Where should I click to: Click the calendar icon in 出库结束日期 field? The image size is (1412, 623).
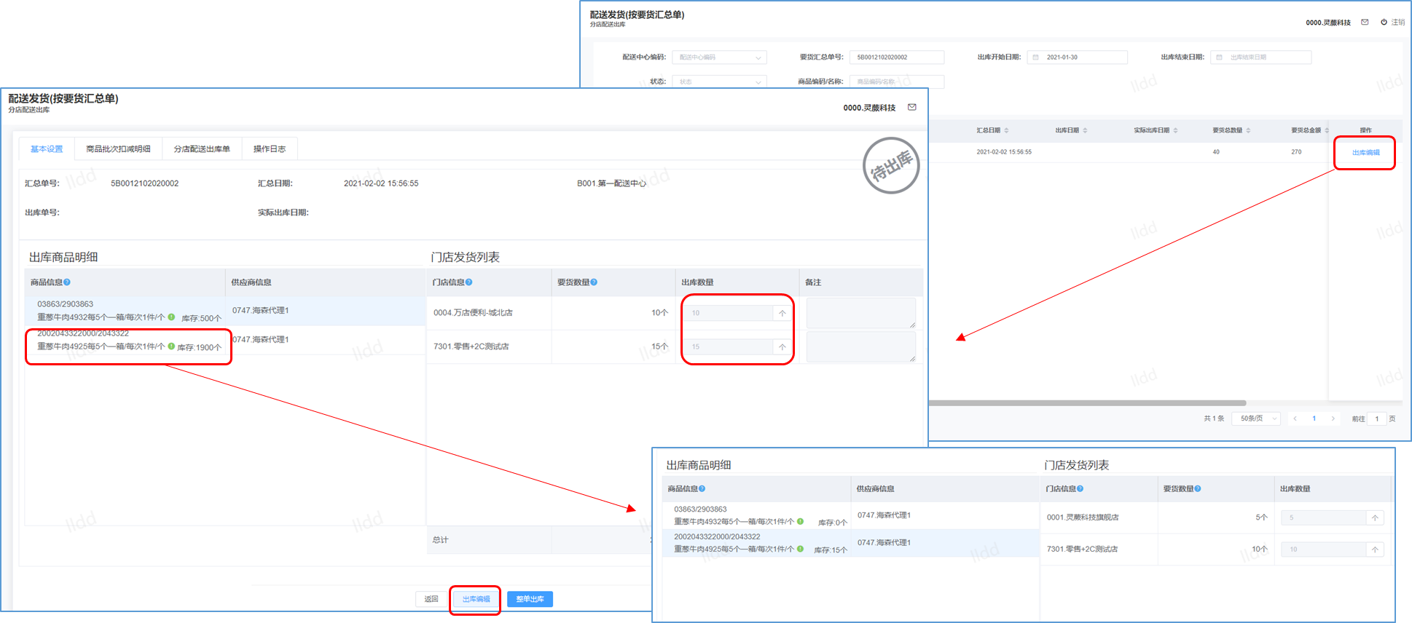click(1219, 57)
